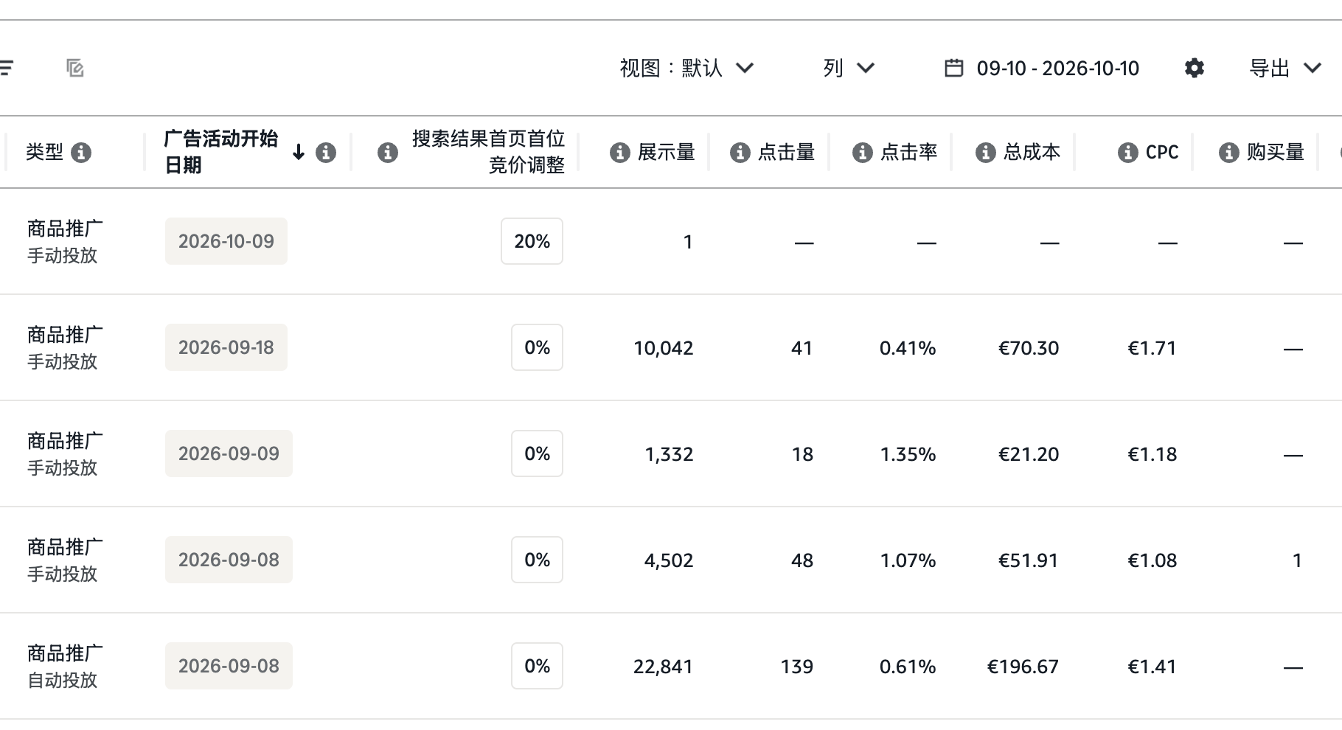This screenshot has height=730, width=1342.
Task: Click info icon for 搜索结果首页首位竞价调整
Action: coord(388,153)
